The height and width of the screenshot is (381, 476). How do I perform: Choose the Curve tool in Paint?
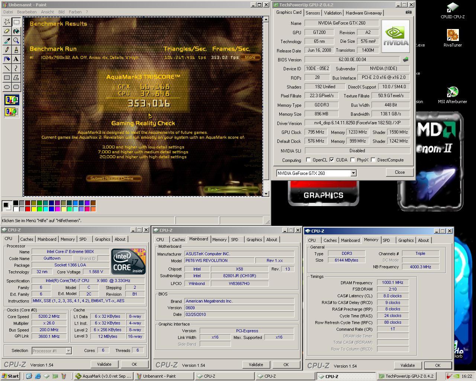click(x=16, y=68)
